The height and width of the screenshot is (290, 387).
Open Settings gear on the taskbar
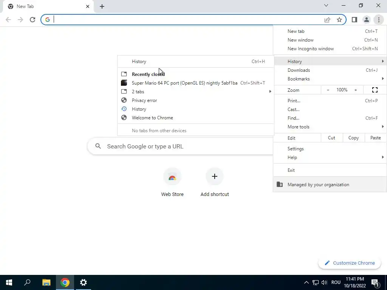click(x=84, y=282)
